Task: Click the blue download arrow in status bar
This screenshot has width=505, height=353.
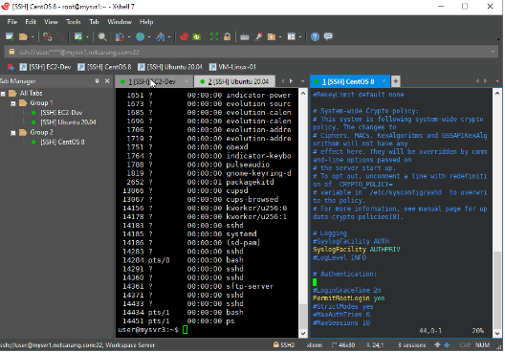Action: [x=447, y=345]
